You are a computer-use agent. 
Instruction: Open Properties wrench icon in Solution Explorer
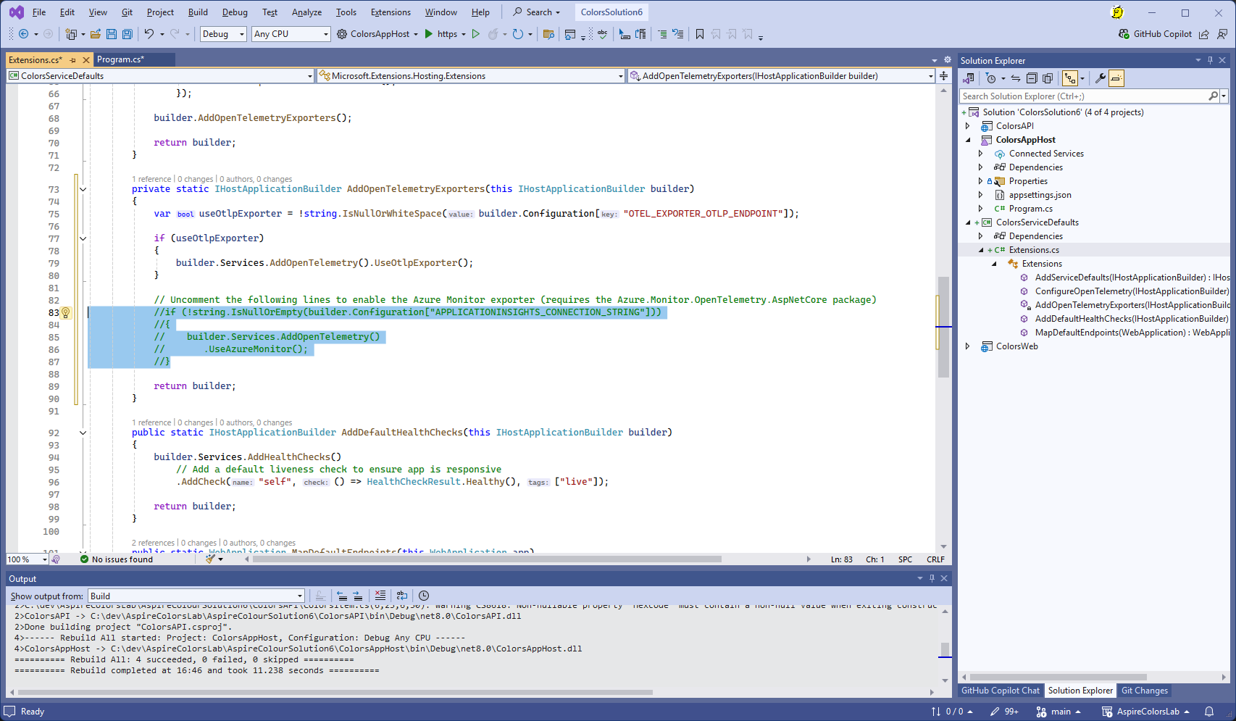tap(1100, 78)
